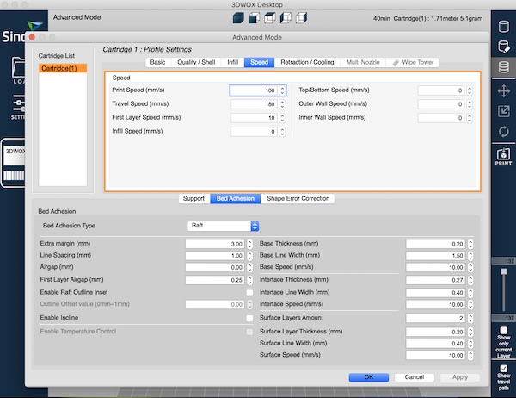Click the Surface Speed input field

click(435, 356)
